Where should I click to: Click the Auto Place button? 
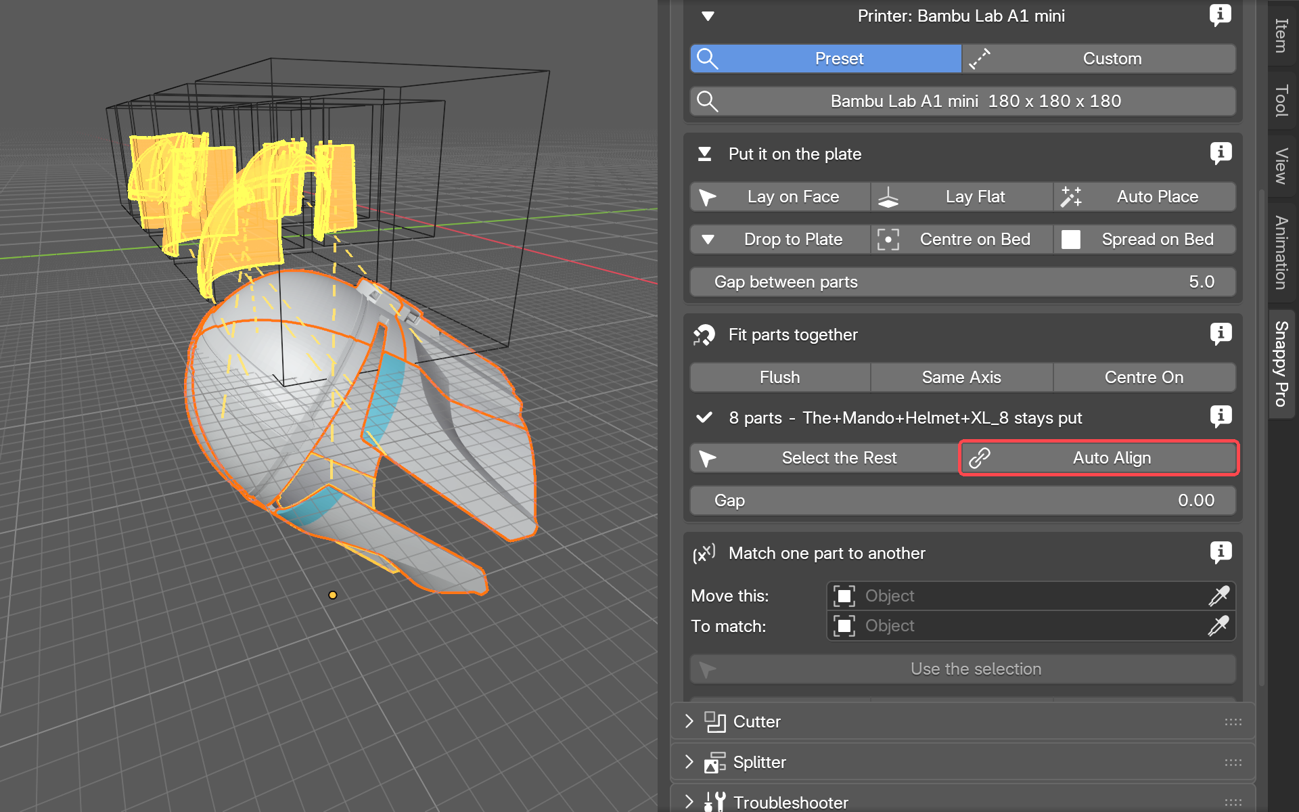(x=1145, y=197)
